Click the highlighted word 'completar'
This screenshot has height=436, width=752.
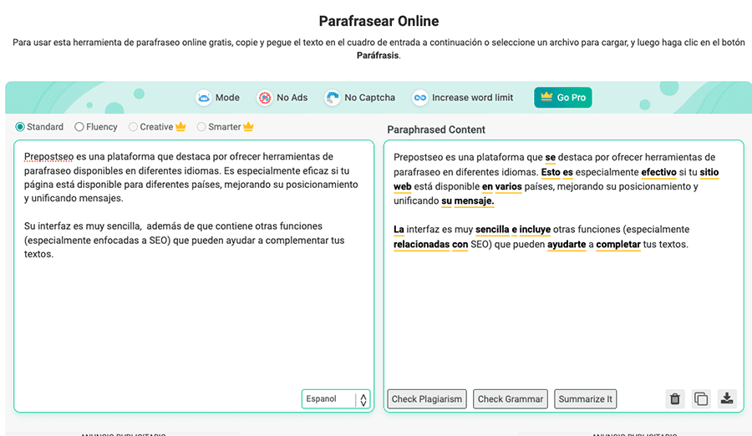coord(618,245)
